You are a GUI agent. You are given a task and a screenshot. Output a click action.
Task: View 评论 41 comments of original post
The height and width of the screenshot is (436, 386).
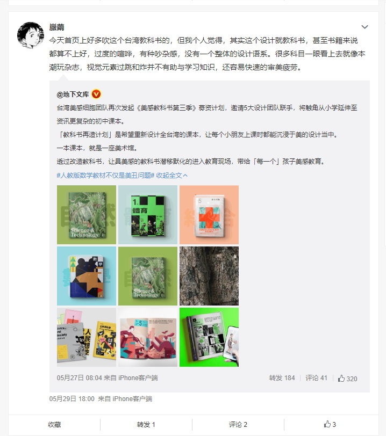tap(316, 378)
